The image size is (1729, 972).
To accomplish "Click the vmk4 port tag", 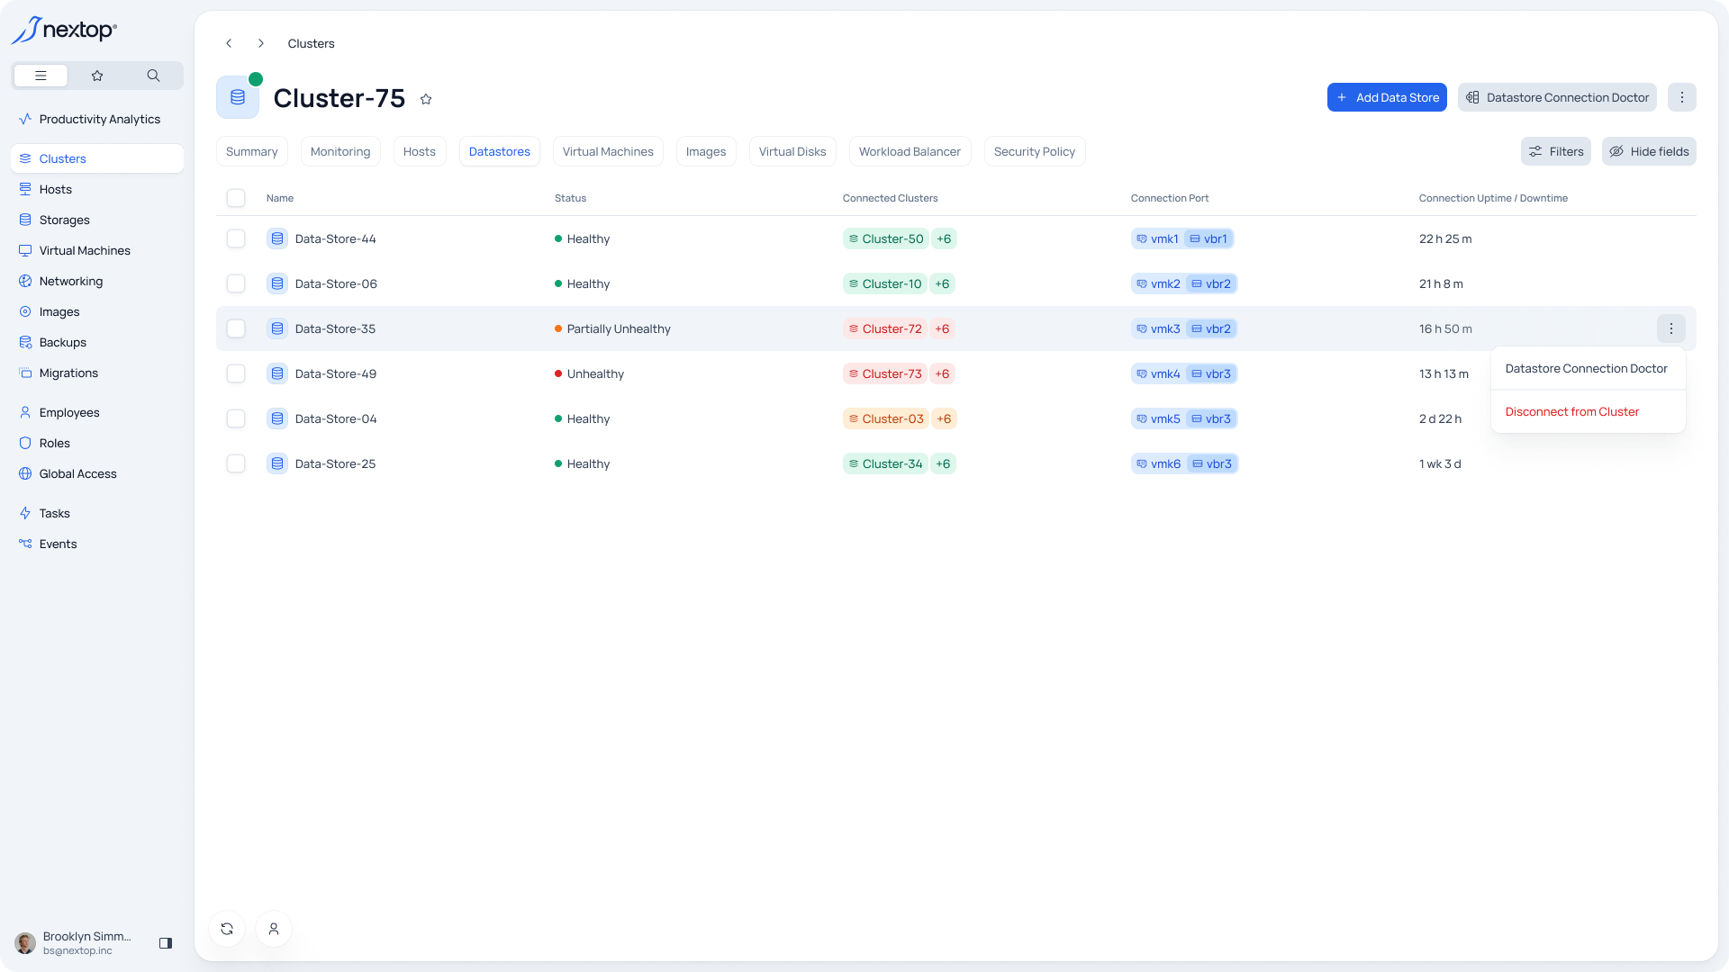I will pyautogui.click(x=1158, y=373).
